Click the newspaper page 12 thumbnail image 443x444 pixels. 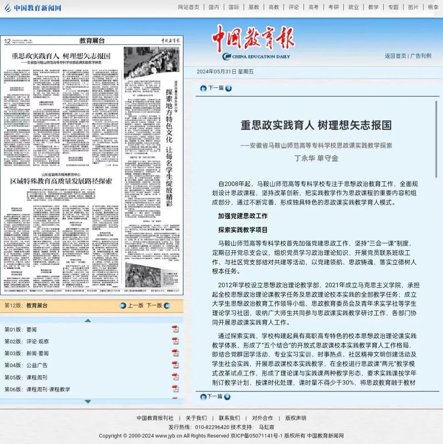coord(92,165)
